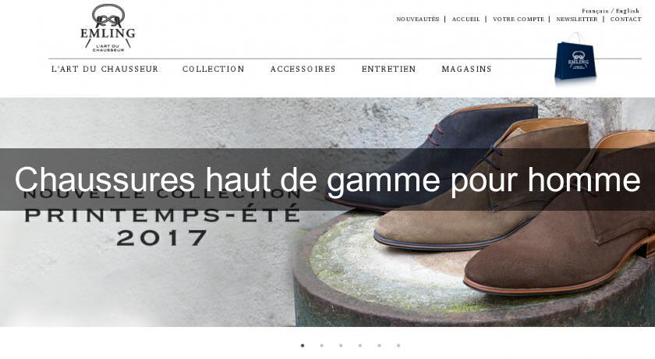Go to Accueil home link
The height and width of the screenshot is (359, 655).
[466, 20]
